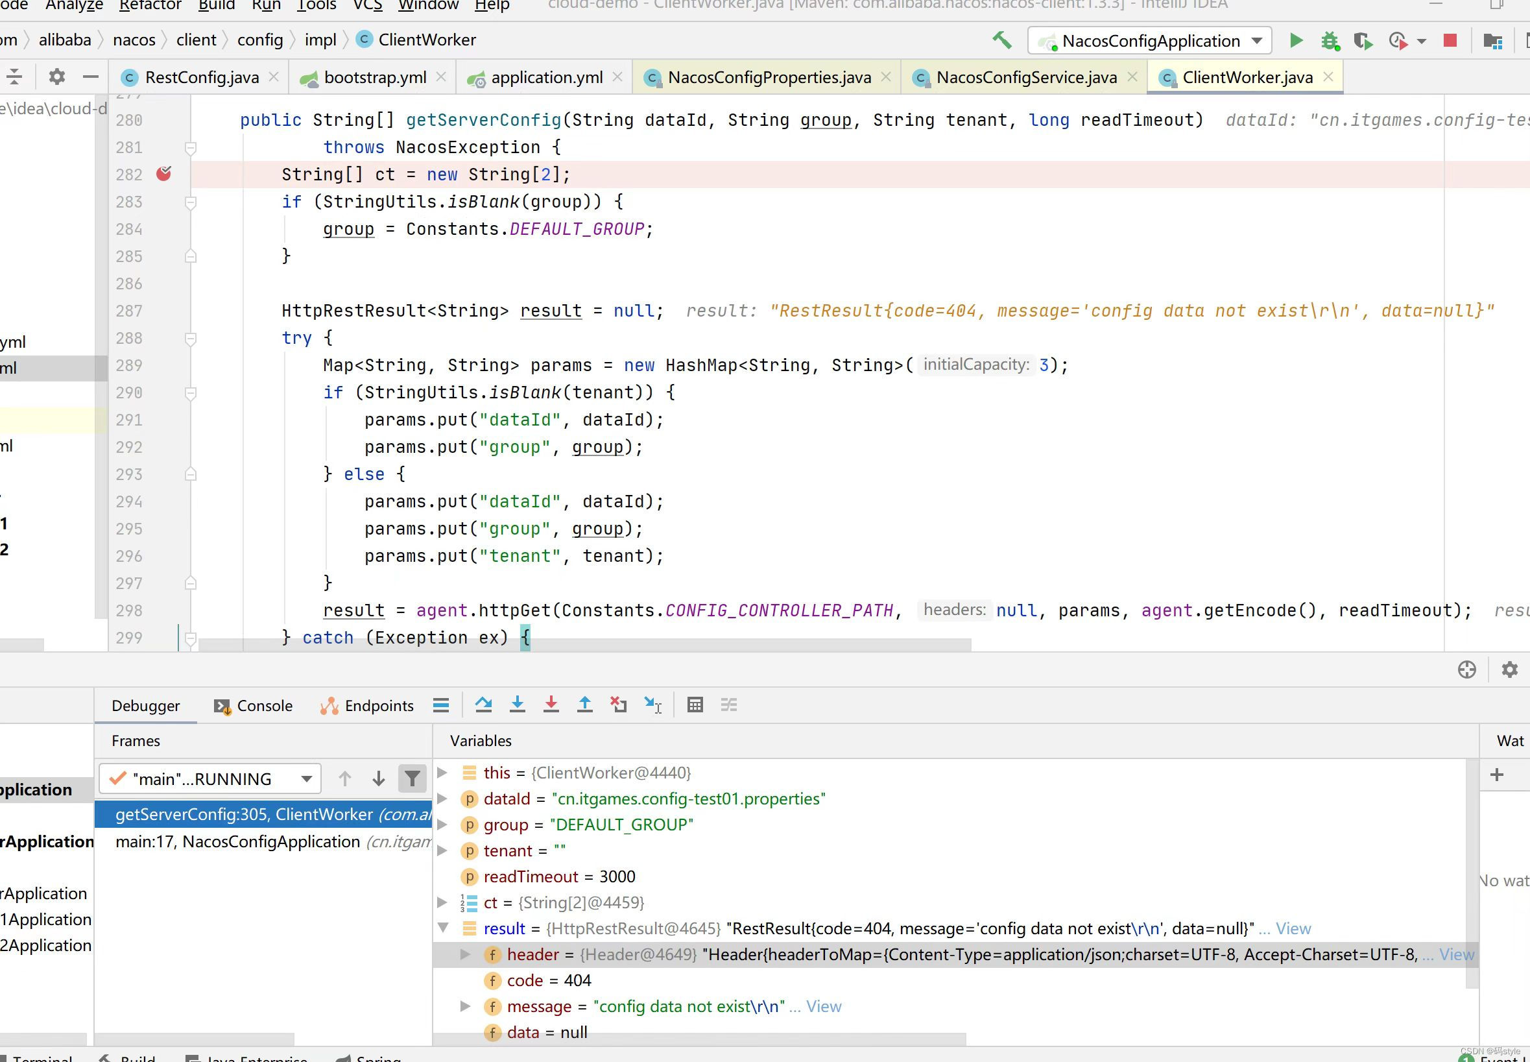The height and width of the screenshot is (1062, 1530).
Task: Click collapse all icon in project panel
Action: coord(14,77)
